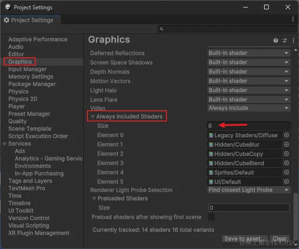Select the Project Settings tab
Image resolution: width=299 pixels, height=249 pixels.
tap(31, 20)
